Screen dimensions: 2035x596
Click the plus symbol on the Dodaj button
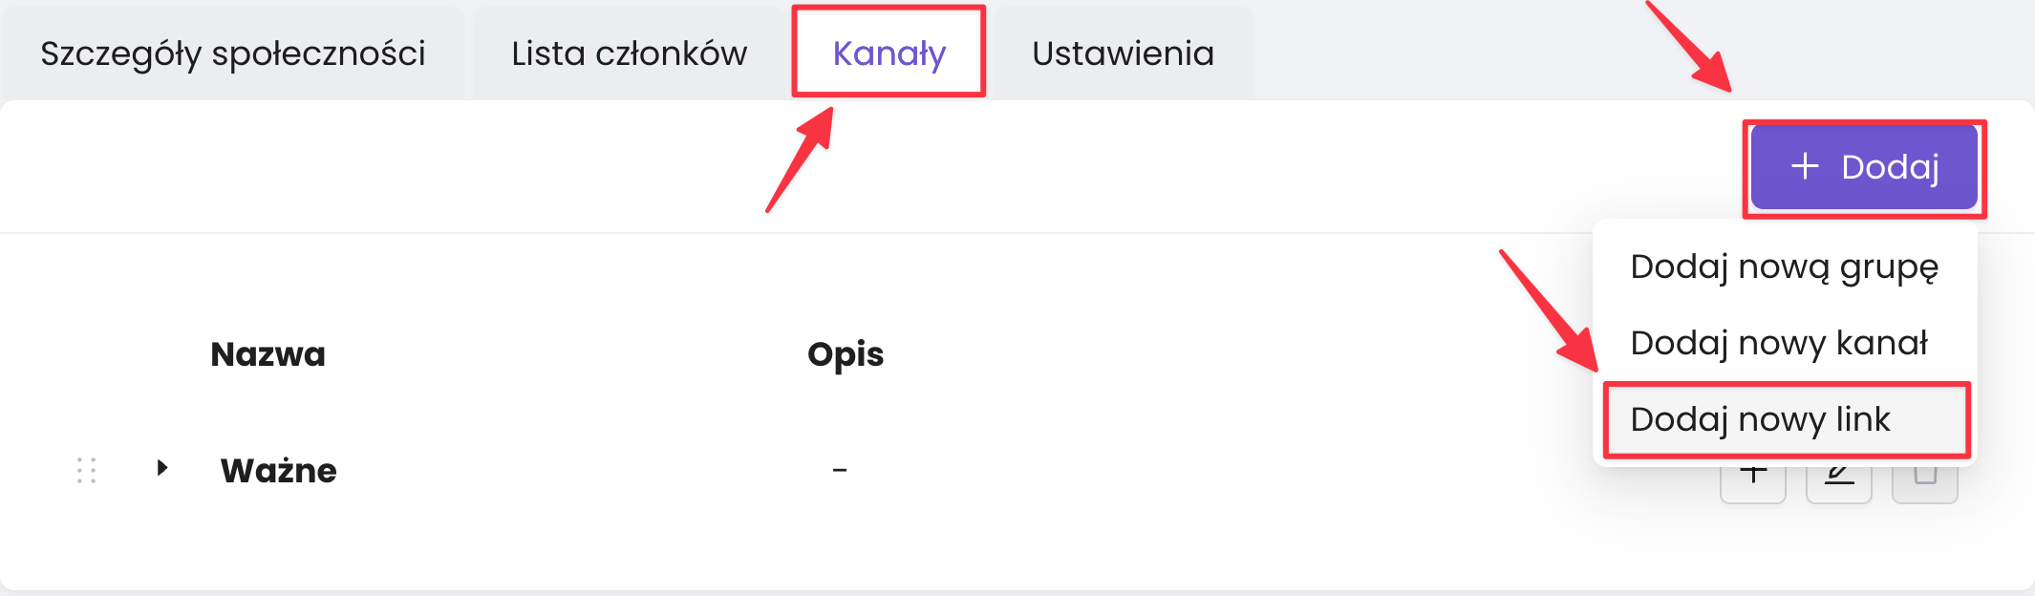pos(1805,166)
